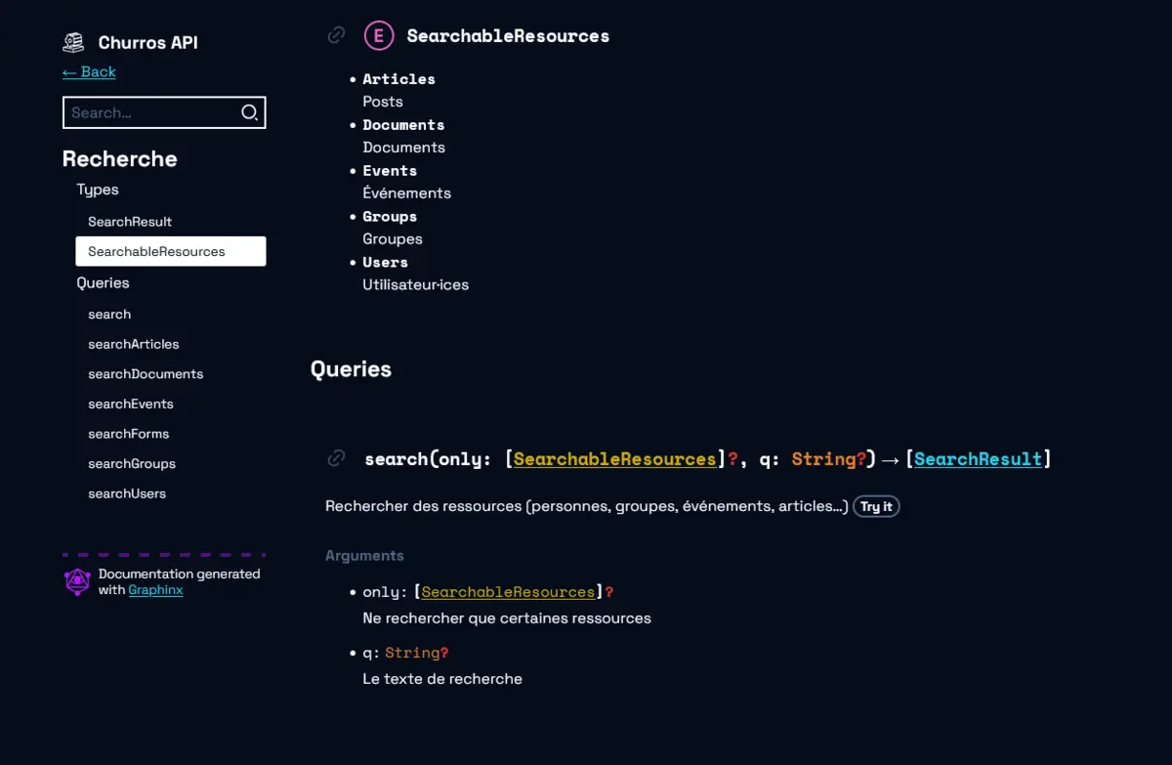The image size is (1172, 765).
Task: Click the Churros API books logo icon
Action: pyautogui.click(x=74, y=42)
